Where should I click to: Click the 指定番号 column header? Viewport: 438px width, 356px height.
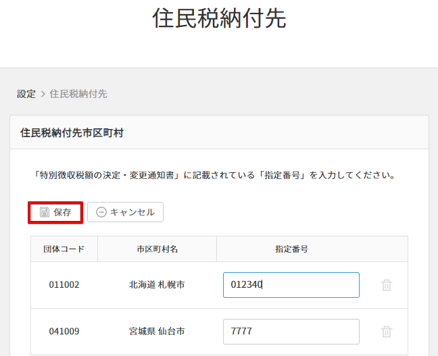[x=291, y=249]
